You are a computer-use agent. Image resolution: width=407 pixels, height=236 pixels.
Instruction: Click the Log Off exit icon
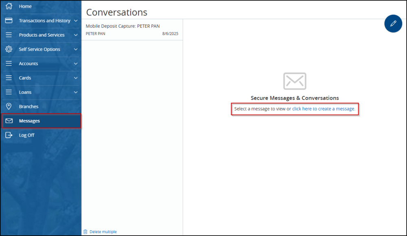click(x=9, y=135)
